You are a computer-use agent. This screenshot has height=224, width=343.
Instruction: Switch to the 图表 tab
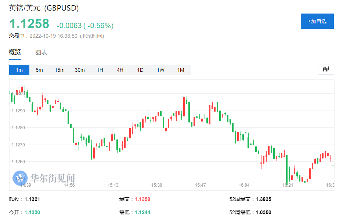coord(41,52)
